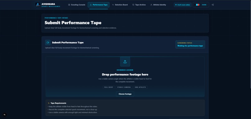
Task: Click the Tape Requirements heading
Action: [59, 103]
